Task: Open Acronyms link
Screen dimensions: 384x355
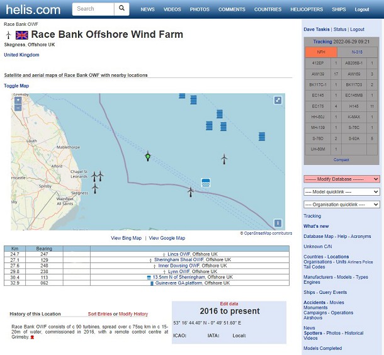Action: tap(361, 236)
